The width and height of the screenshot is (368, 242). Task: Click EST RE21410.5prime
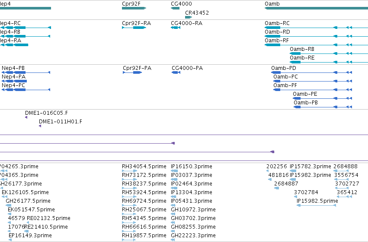(x=46, y=227)
